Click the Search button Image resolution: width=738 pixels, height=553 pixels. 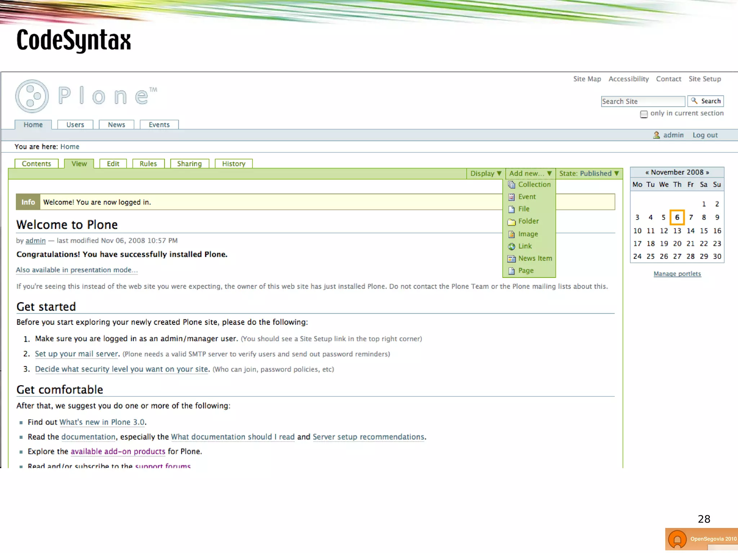705,101
